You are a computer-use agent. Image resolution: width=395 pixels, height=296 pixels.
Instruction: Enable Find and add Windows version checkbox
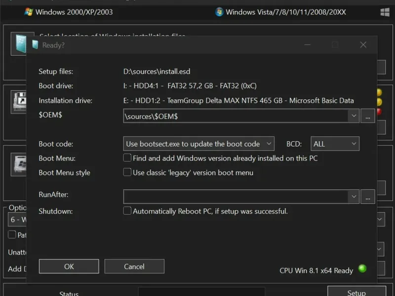[127, 158]
